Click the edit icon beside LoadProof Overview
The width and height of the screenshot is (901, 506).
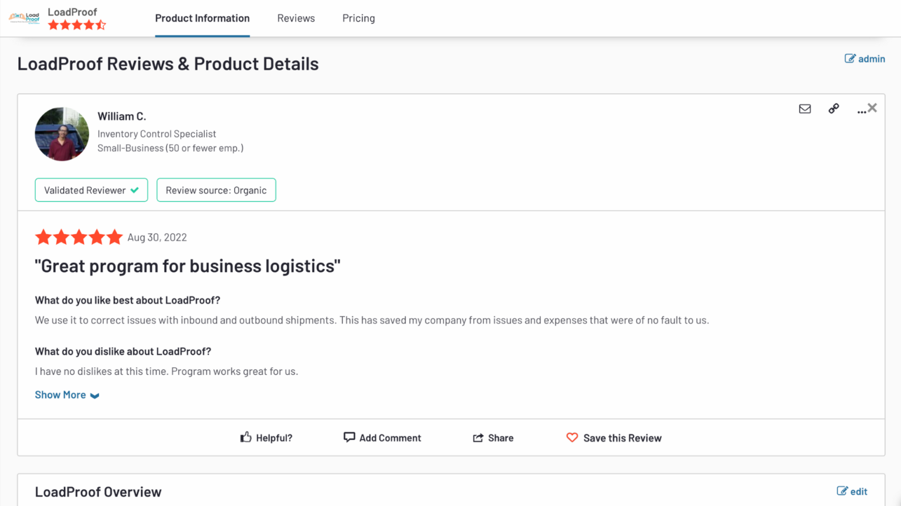[x=842, y=491]
